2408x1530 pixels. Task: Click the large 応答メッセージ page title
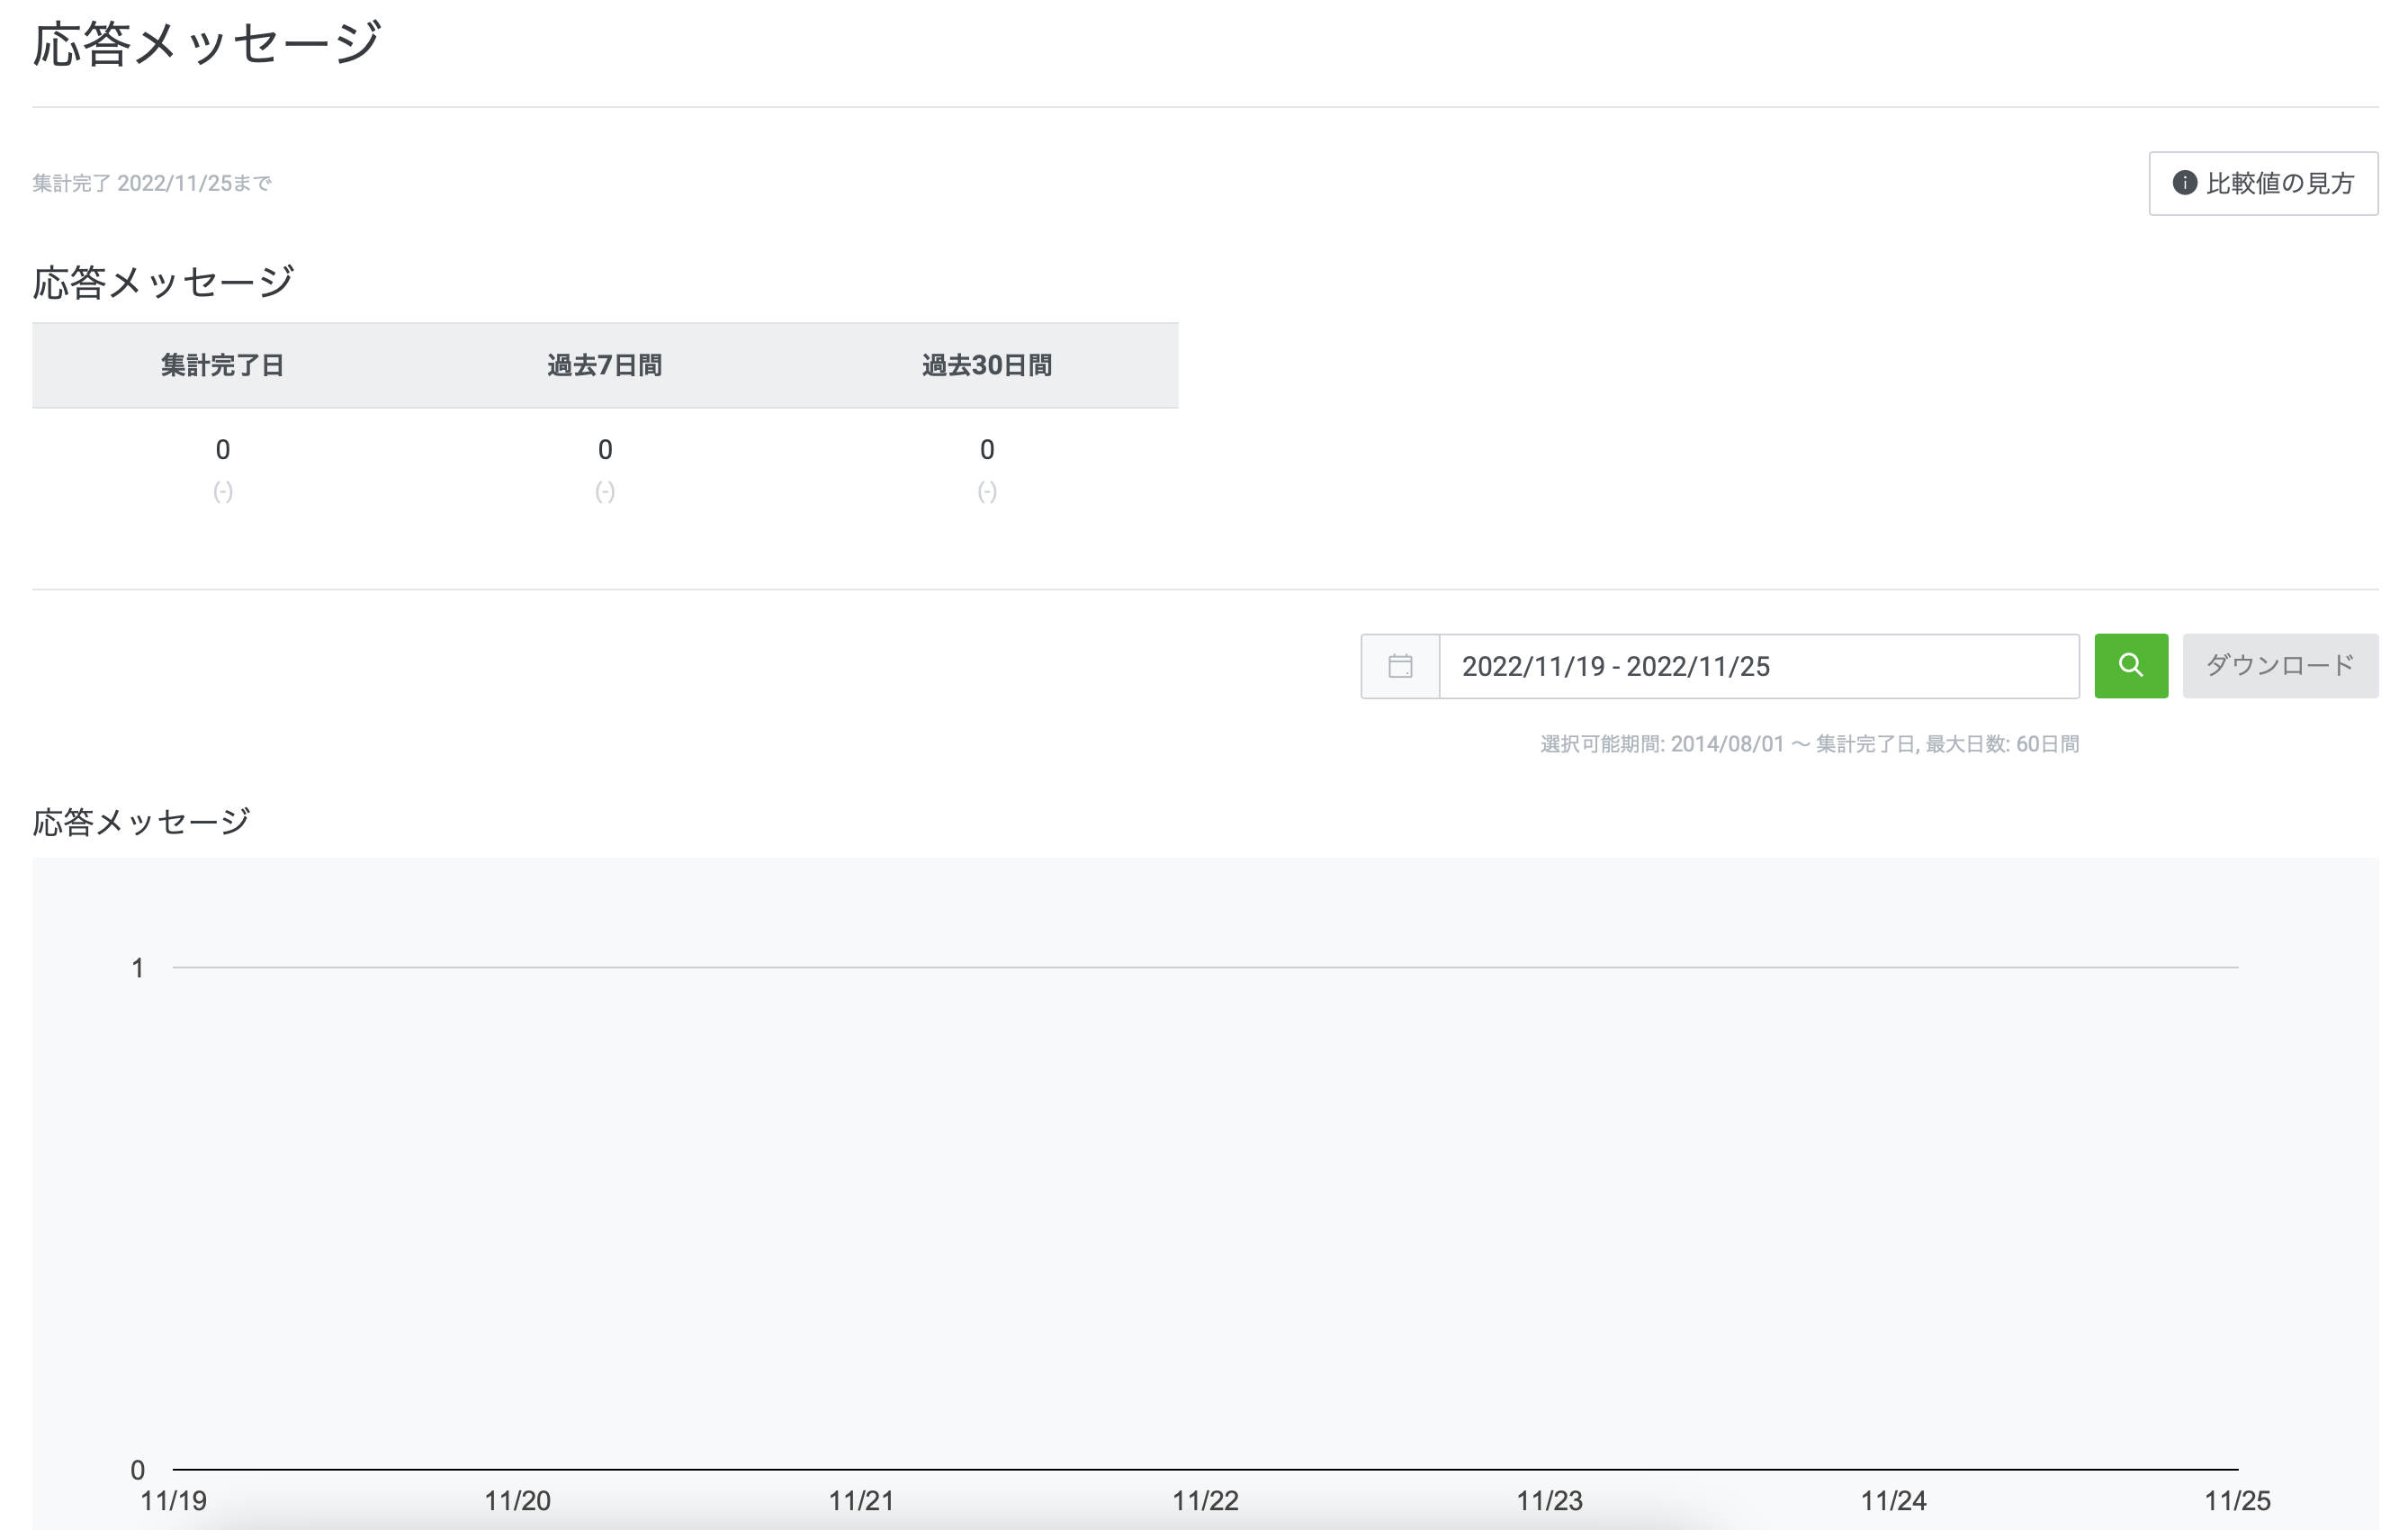[x=207, y=44]
